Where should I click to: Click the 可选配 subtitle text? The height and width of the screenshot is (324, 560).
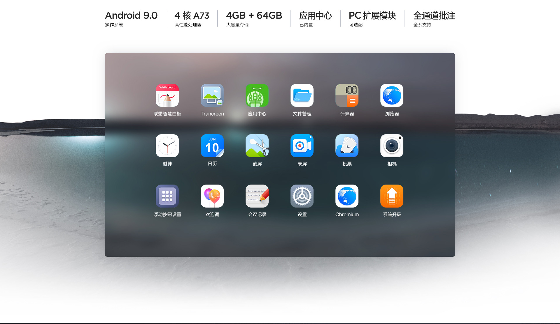pyautogui.click(x=356, y=25)
